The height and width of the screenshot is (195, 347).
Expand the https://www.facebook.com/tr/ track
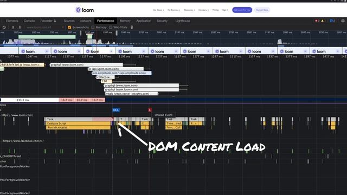point(22,141)
